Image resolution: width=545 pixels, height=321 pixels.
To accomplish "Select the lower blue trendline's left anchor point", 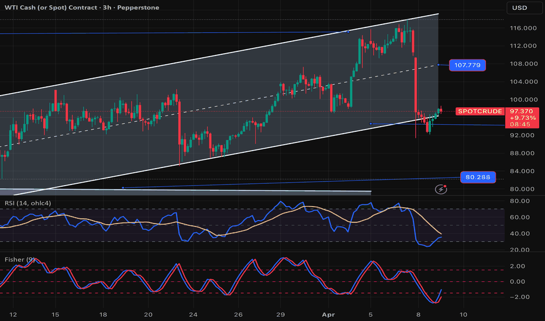I will click(123, 187).
